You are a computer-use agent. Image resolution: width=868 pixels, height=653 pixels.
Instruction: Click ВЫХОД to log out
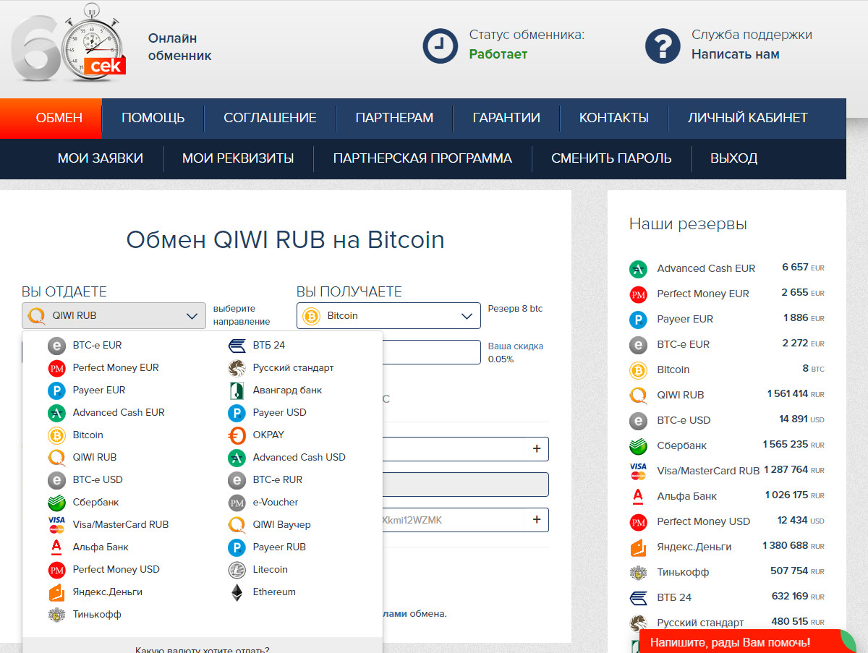pyautogui.click(x=734, y=158)
